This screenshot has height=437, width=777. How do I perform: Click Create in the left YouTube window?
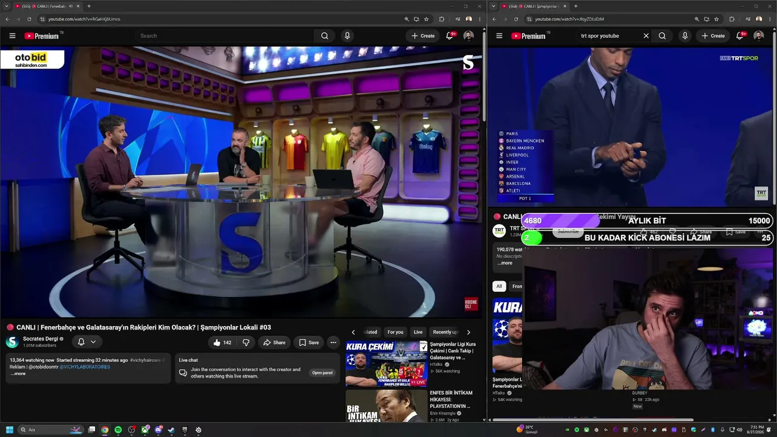pos(423,36)
